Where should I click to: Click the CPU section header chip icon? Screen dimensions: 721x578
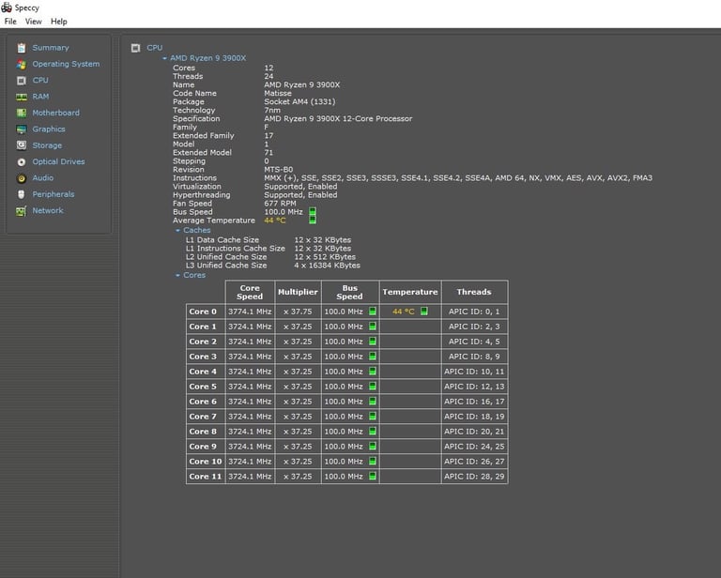(135, 48)
